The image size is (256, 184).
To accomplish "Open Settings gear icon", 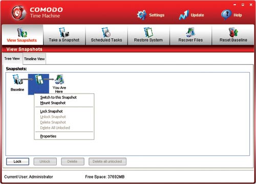I will pos(142,15).
